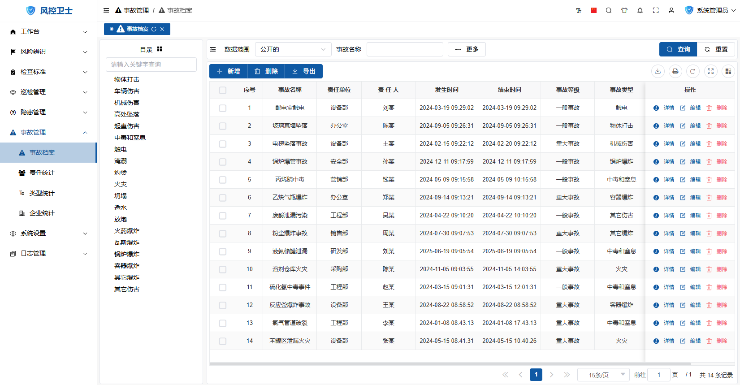740x385 pixels.
Task: Tick the checkbox for row 配电室触电
Action: [x=223, y=108]
